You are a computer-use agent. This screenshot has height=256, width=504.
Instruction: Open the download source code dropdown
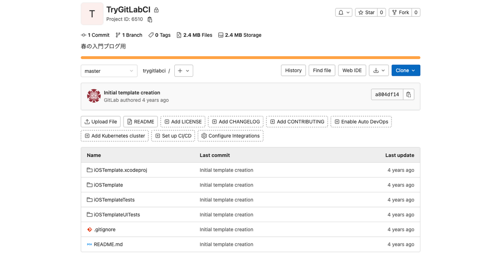pos(379,70)
